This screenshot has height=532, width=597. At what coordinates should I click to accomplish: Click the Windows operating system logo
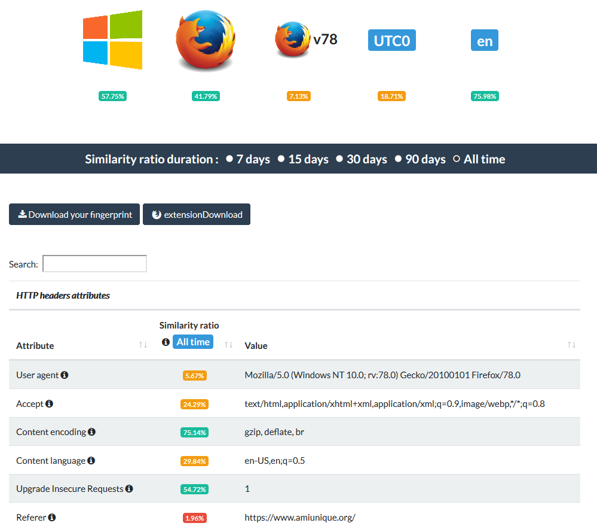coord(113,39)
